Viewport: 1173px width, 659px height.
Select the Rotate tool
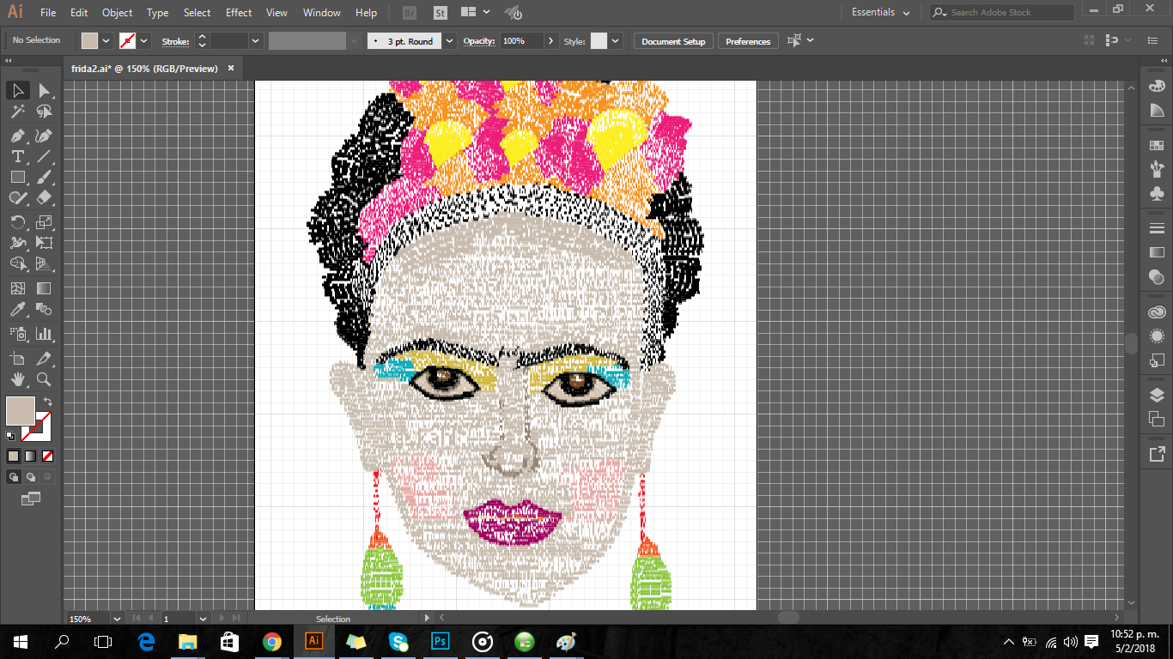pyautogui.click(x=17, y=222)
